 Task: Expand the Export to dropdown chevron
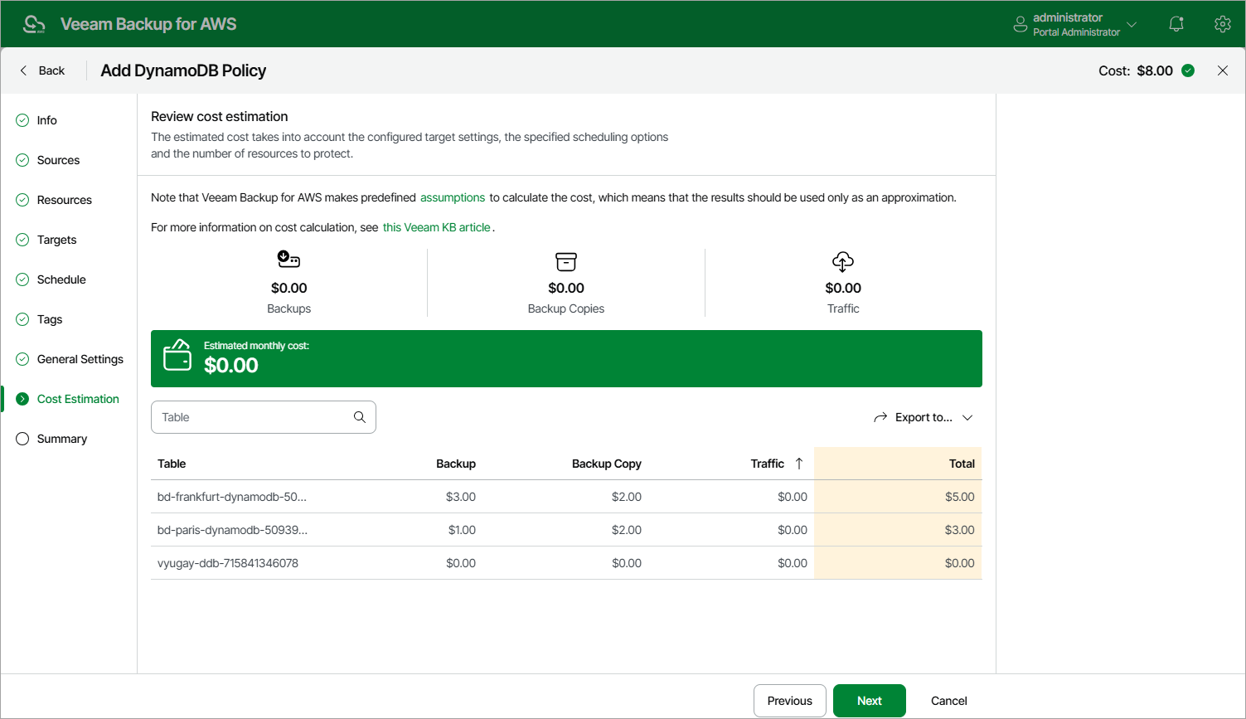(x=967, y=417)
